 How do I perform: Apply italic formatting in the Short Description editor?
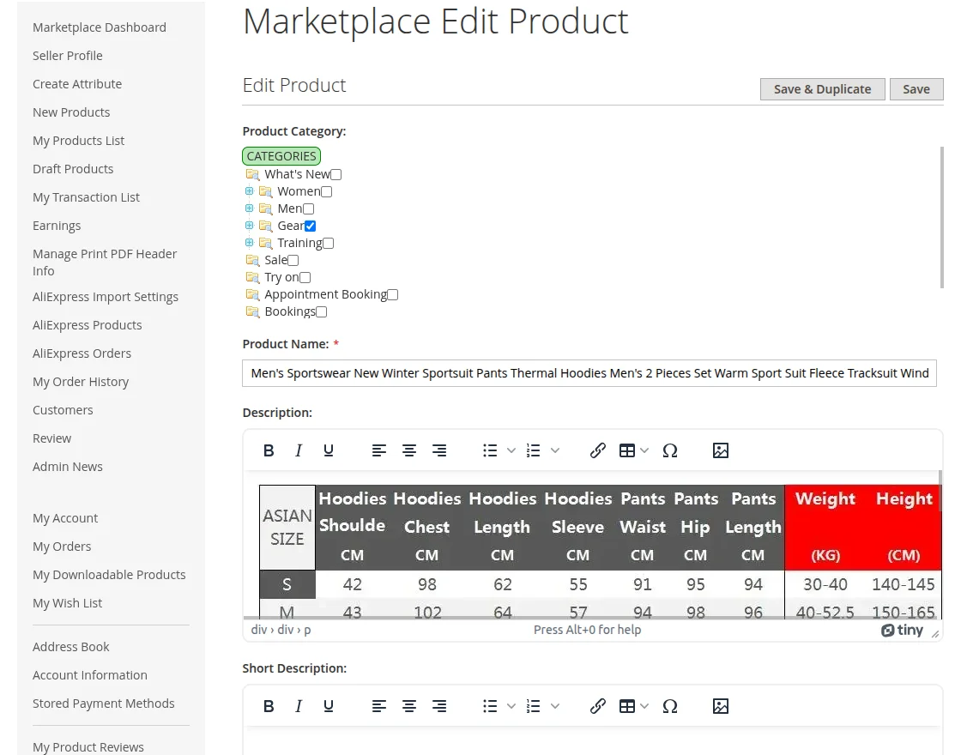(x=299, y=705)
